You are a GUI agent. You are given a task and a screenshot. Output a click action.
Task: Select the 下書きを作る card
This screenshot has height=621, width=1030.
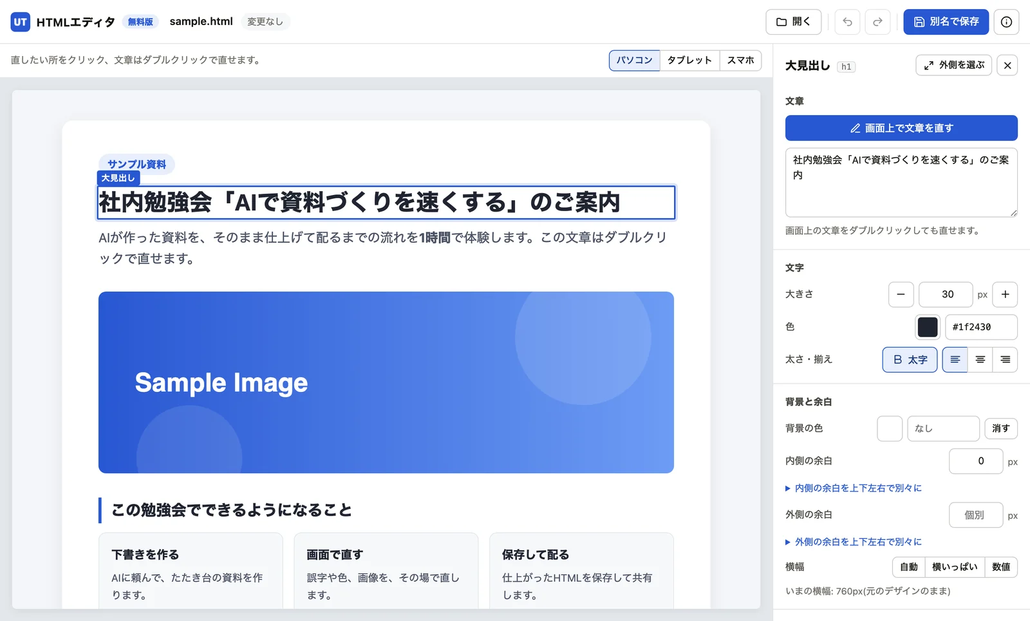click(x=191, y=571)
